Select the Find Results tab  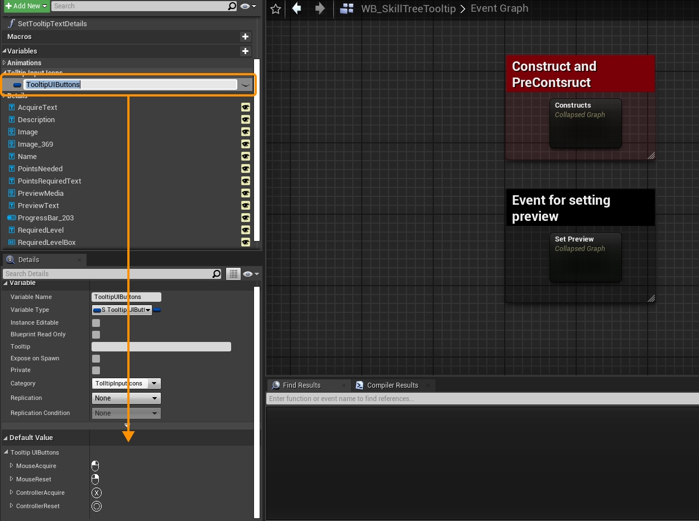301,385
